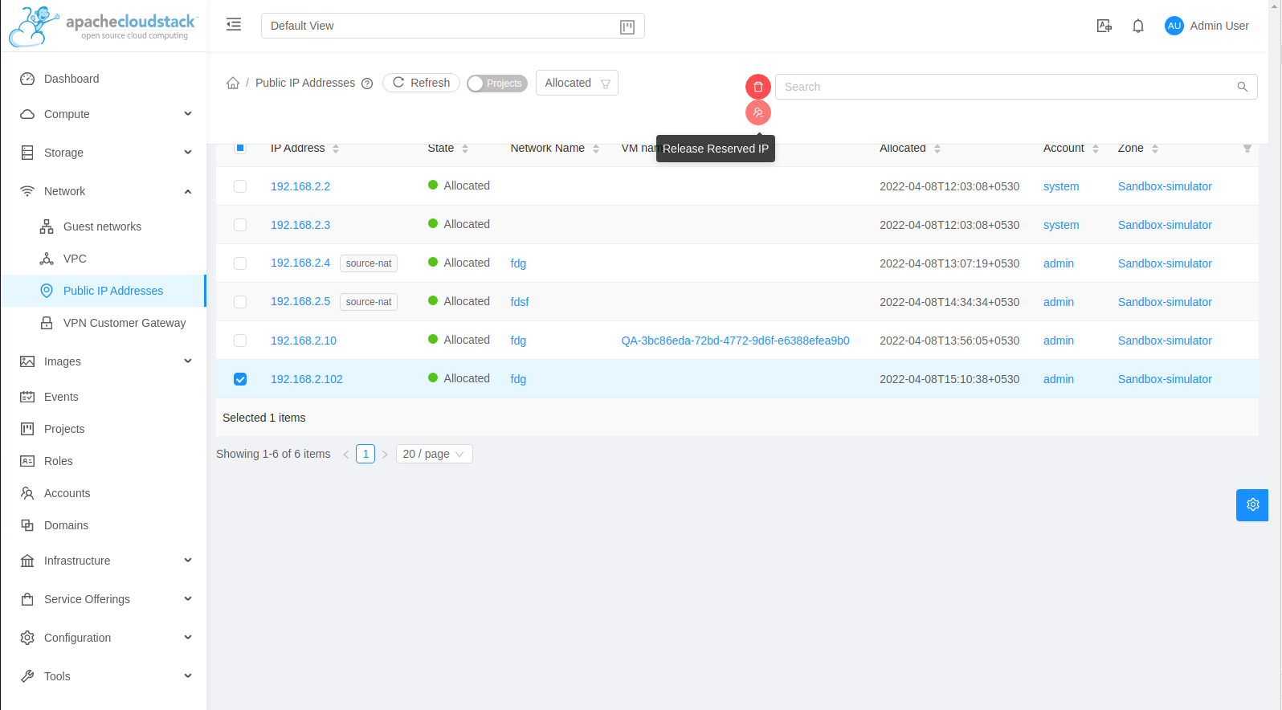Expand the Infrastructure menu

[104, 561]
